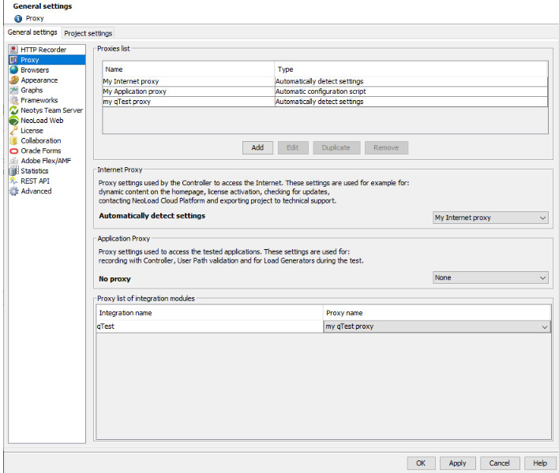Open Appearance settings via its palette icon
The height and width of the screenshot is (473, 559).
click(13, 80)
